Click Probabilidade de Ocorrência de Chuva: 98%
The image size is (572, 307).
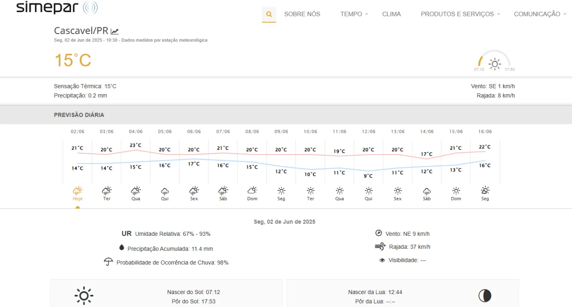(173, 263)
